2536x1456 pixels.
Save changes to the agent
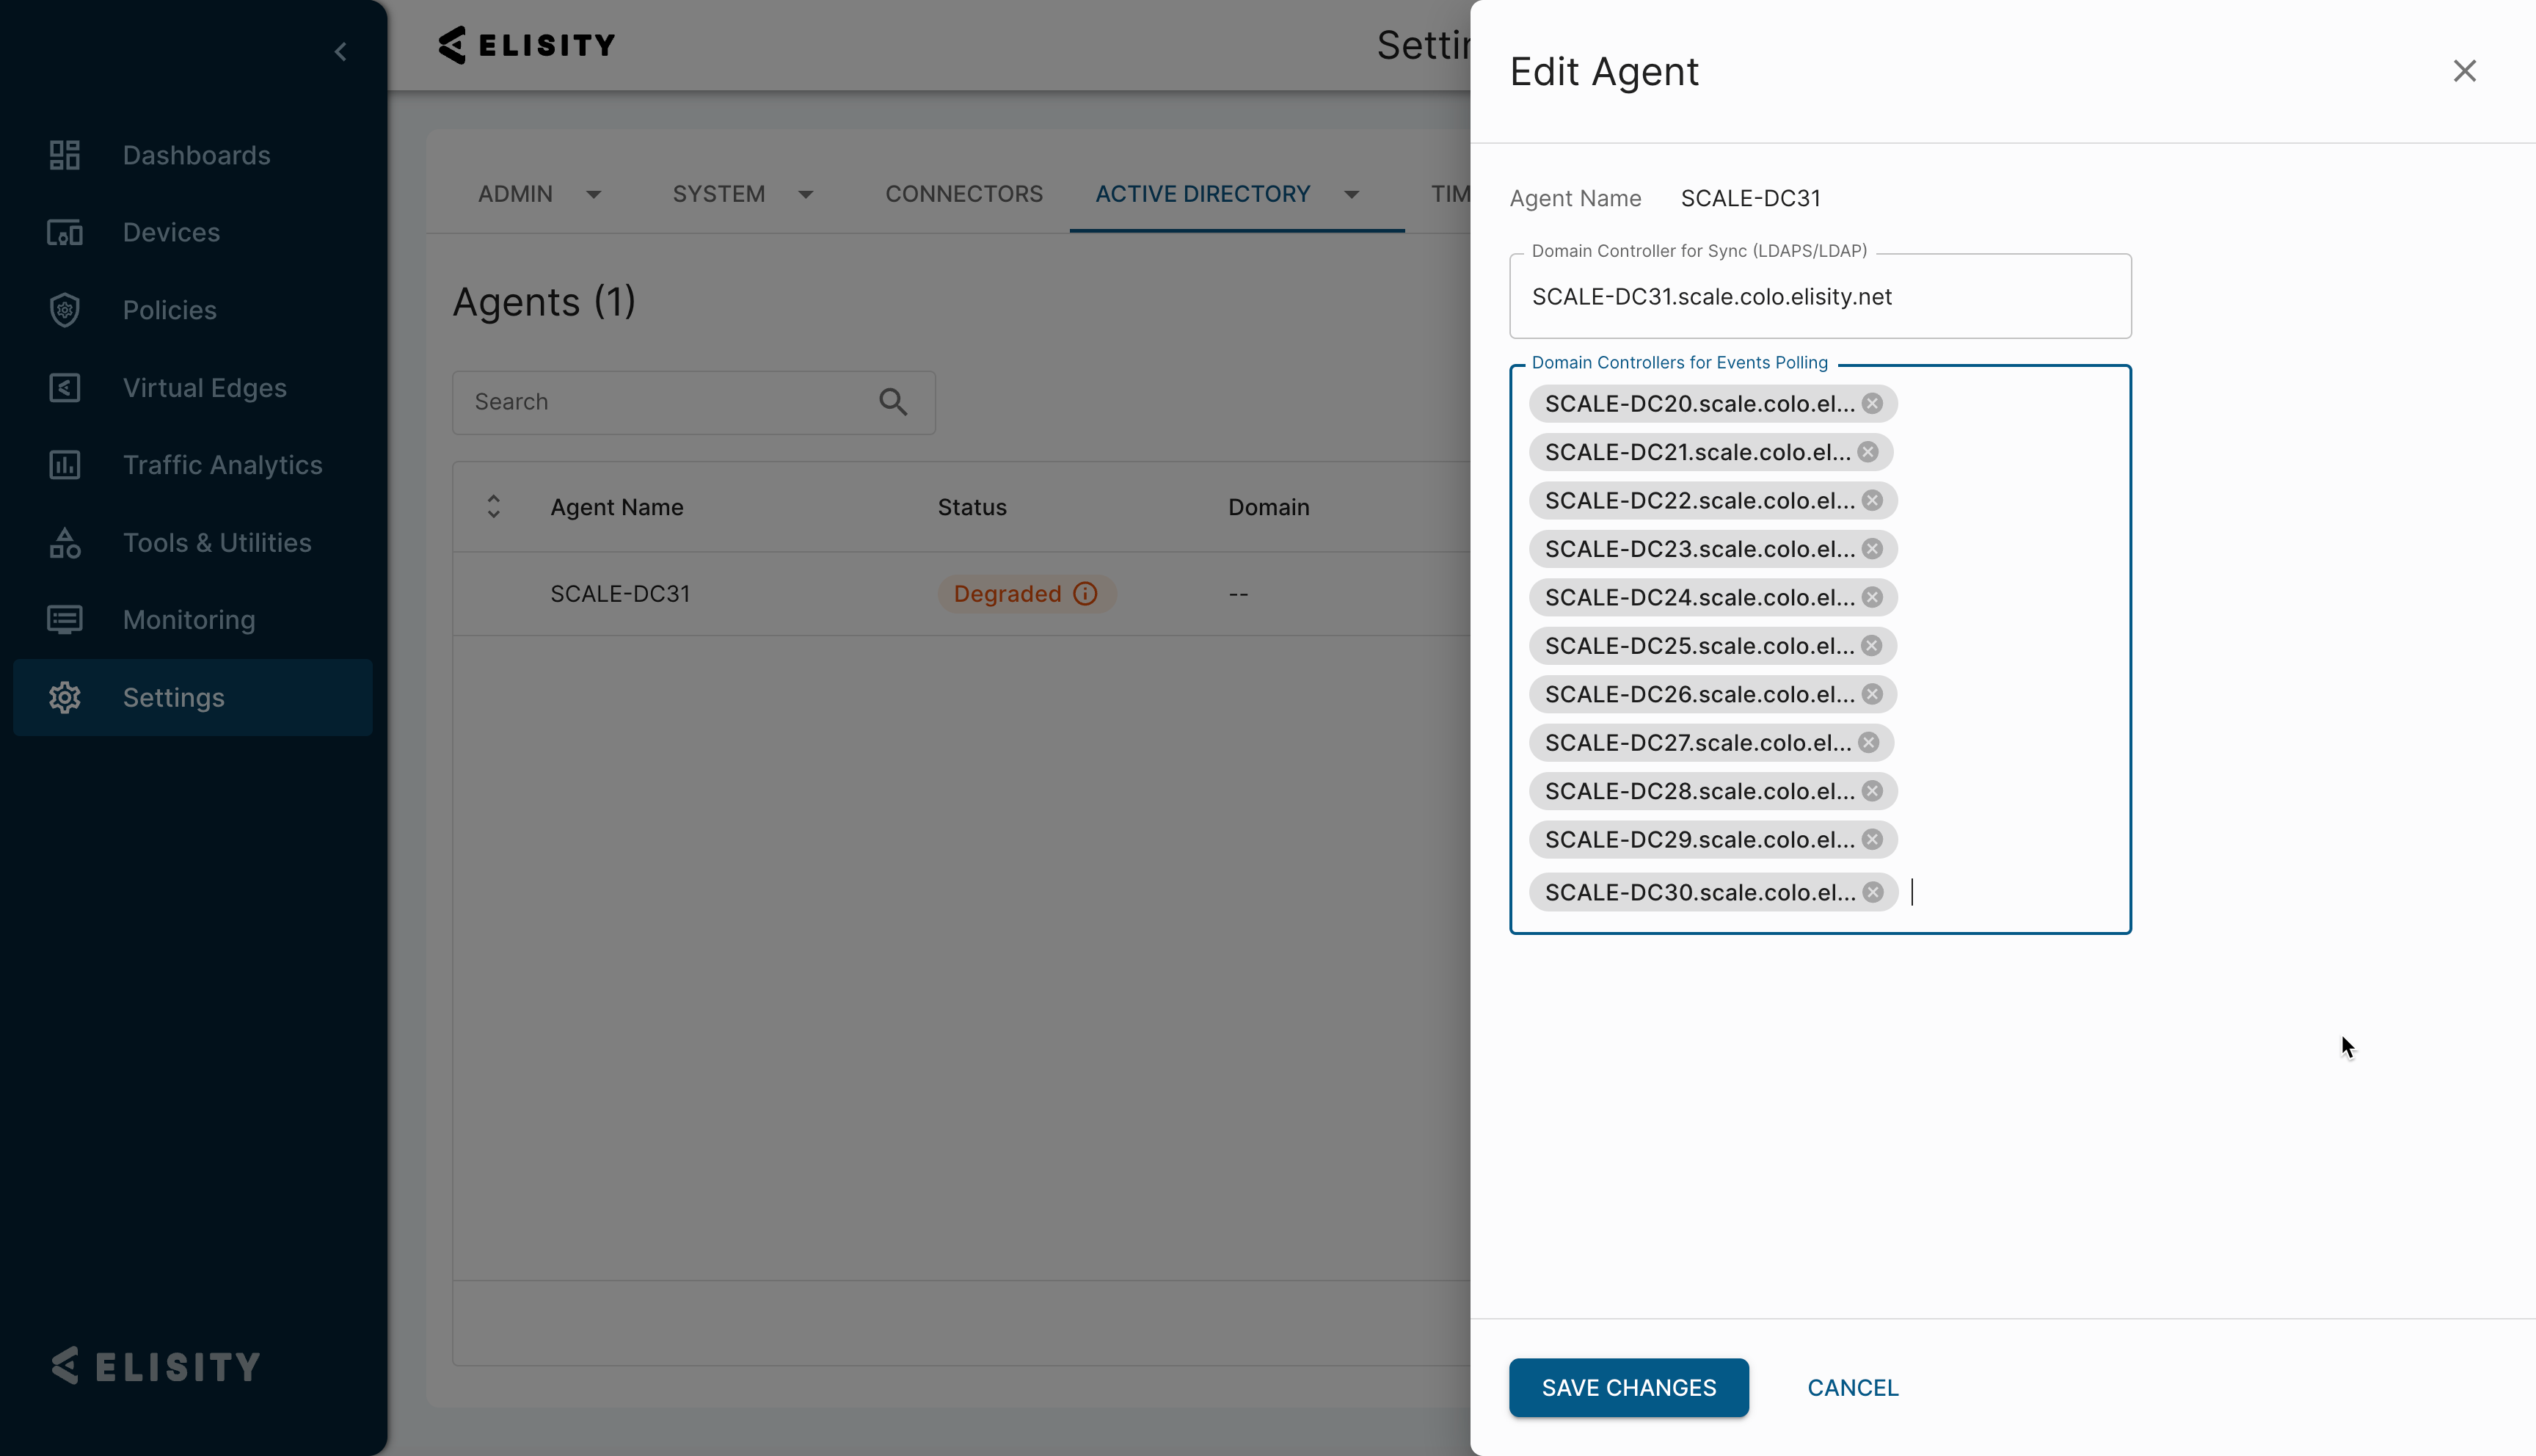(x=1628, y=1387)
